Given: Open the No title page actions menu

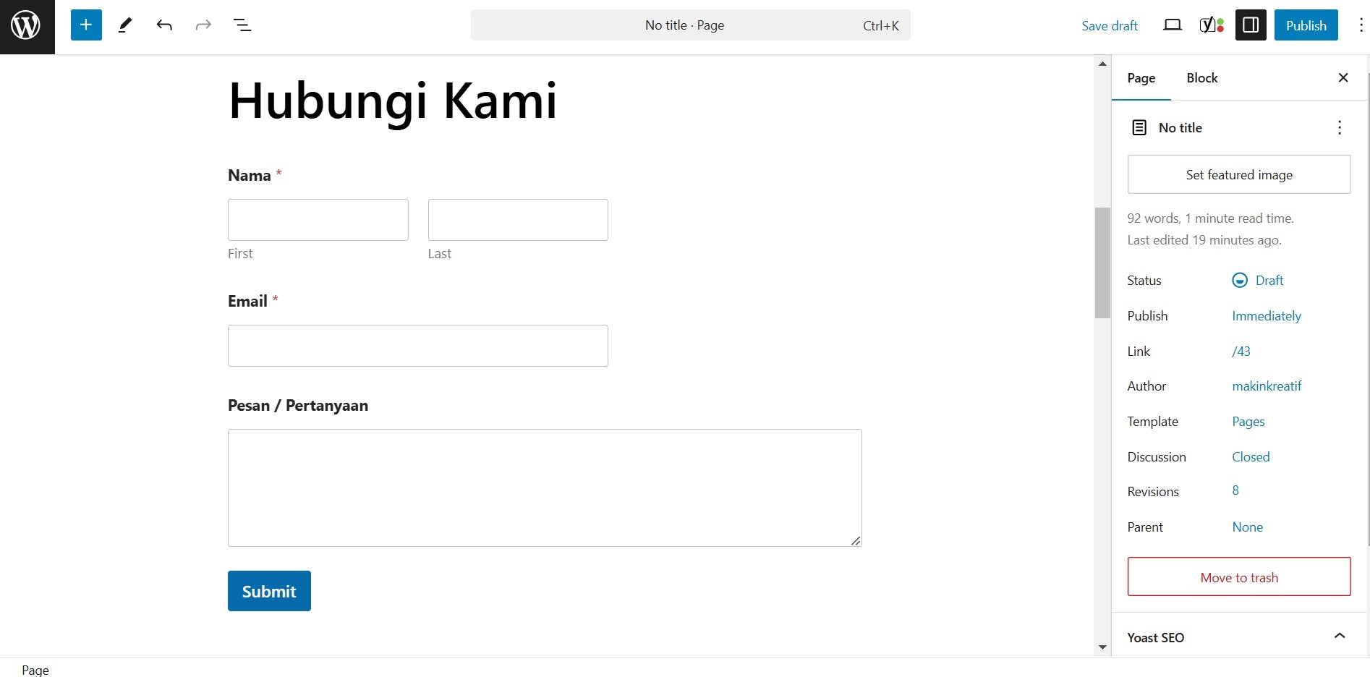Looking at the screenshot, I should tap(1340, 127).
